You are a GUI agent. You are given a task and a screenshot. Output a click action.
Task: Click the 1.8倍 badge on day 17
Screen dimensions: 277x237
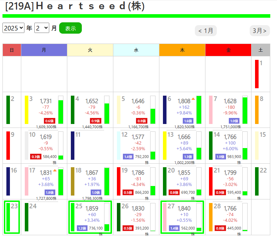[x=50, y=192]
